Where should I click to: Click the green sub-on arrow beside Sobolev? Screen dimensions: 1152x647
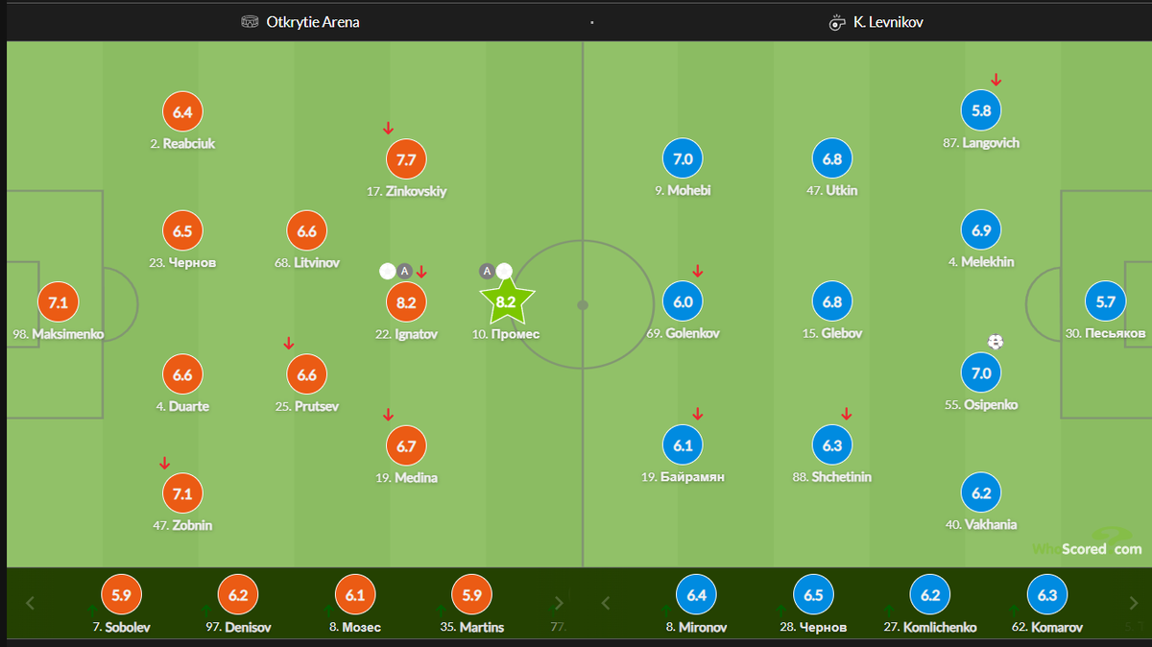point(92,610)
